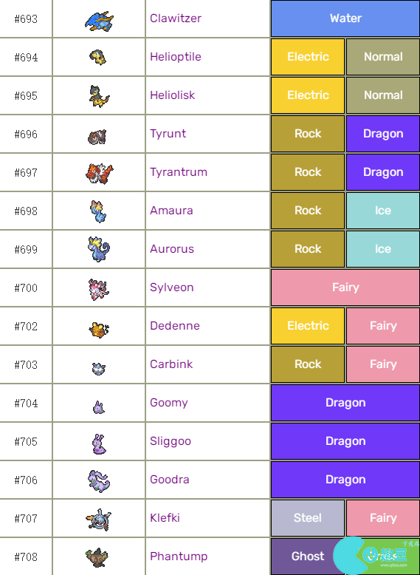
Task: Follow the Amaura link
Action: coord(171,211)
